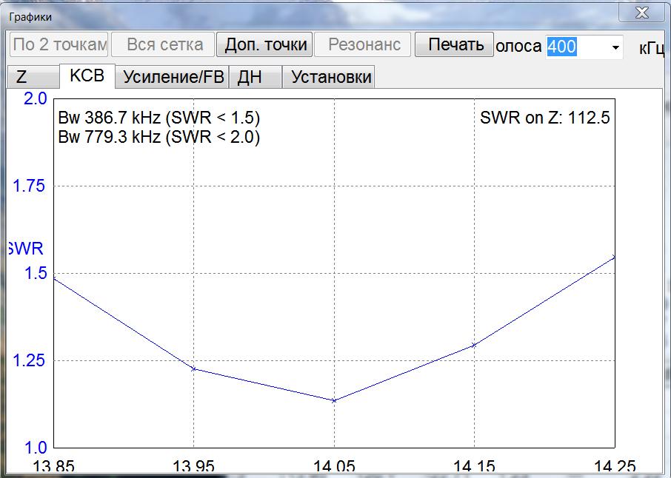Click the 'SWR on Z: 112.5' label
The height and width of the screenshot is (478, 671).
click(544, 118)
